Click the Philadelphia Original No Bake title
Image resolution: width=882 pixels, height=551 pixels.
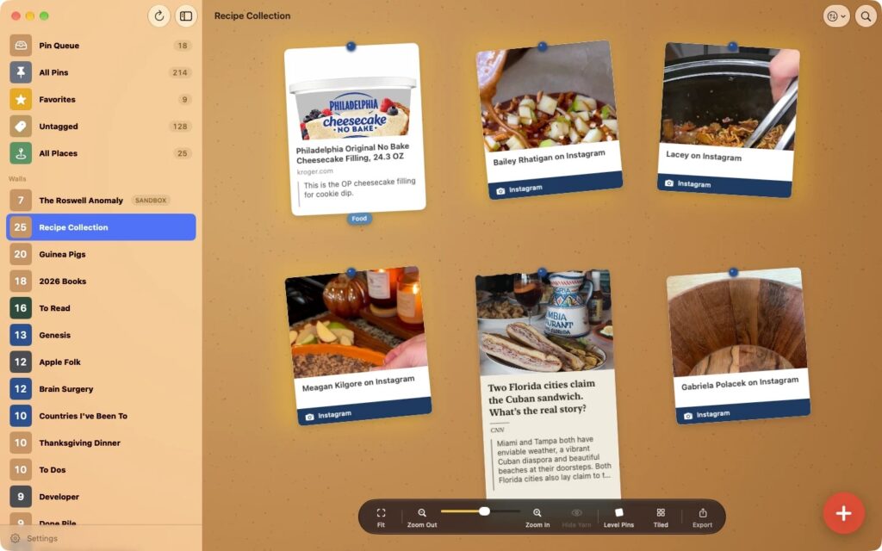tap(352, 153)
